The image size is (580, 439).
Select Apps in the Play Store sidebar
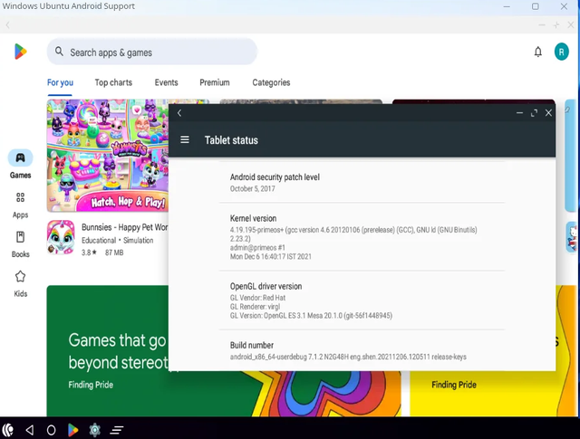pyautogui.click(x=20, y=205)
